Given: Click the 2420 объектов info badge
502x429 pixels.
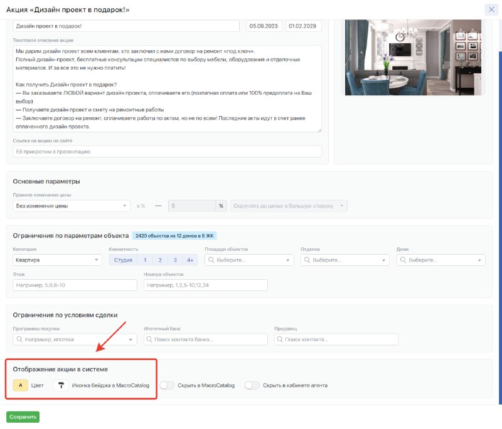Looking at the screenshot, I should pyautogui.click(x=174, y=236).
